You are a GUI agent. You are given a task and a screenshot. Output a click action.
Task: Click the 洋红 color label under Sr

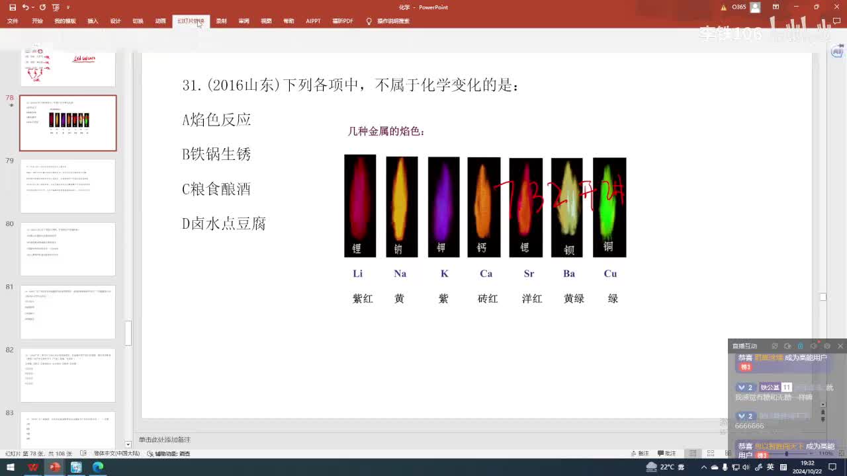pyautogui.click(x=532, y=299)
